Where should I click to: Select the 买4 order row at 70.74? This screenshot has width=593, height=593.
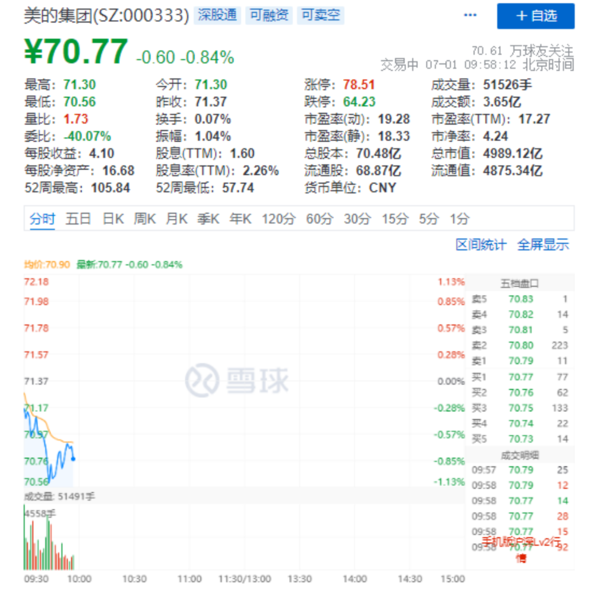coord(519,423)
